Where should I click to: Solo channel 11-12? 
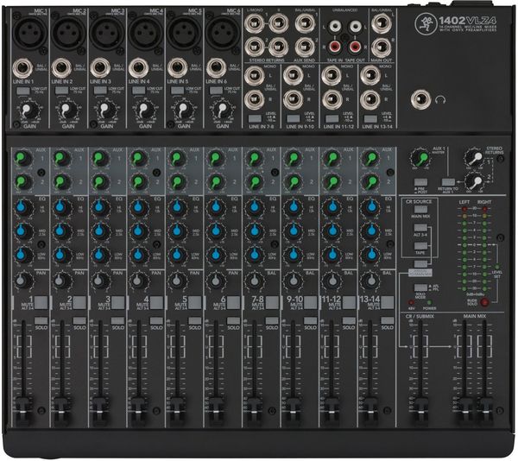coord(349,320)
